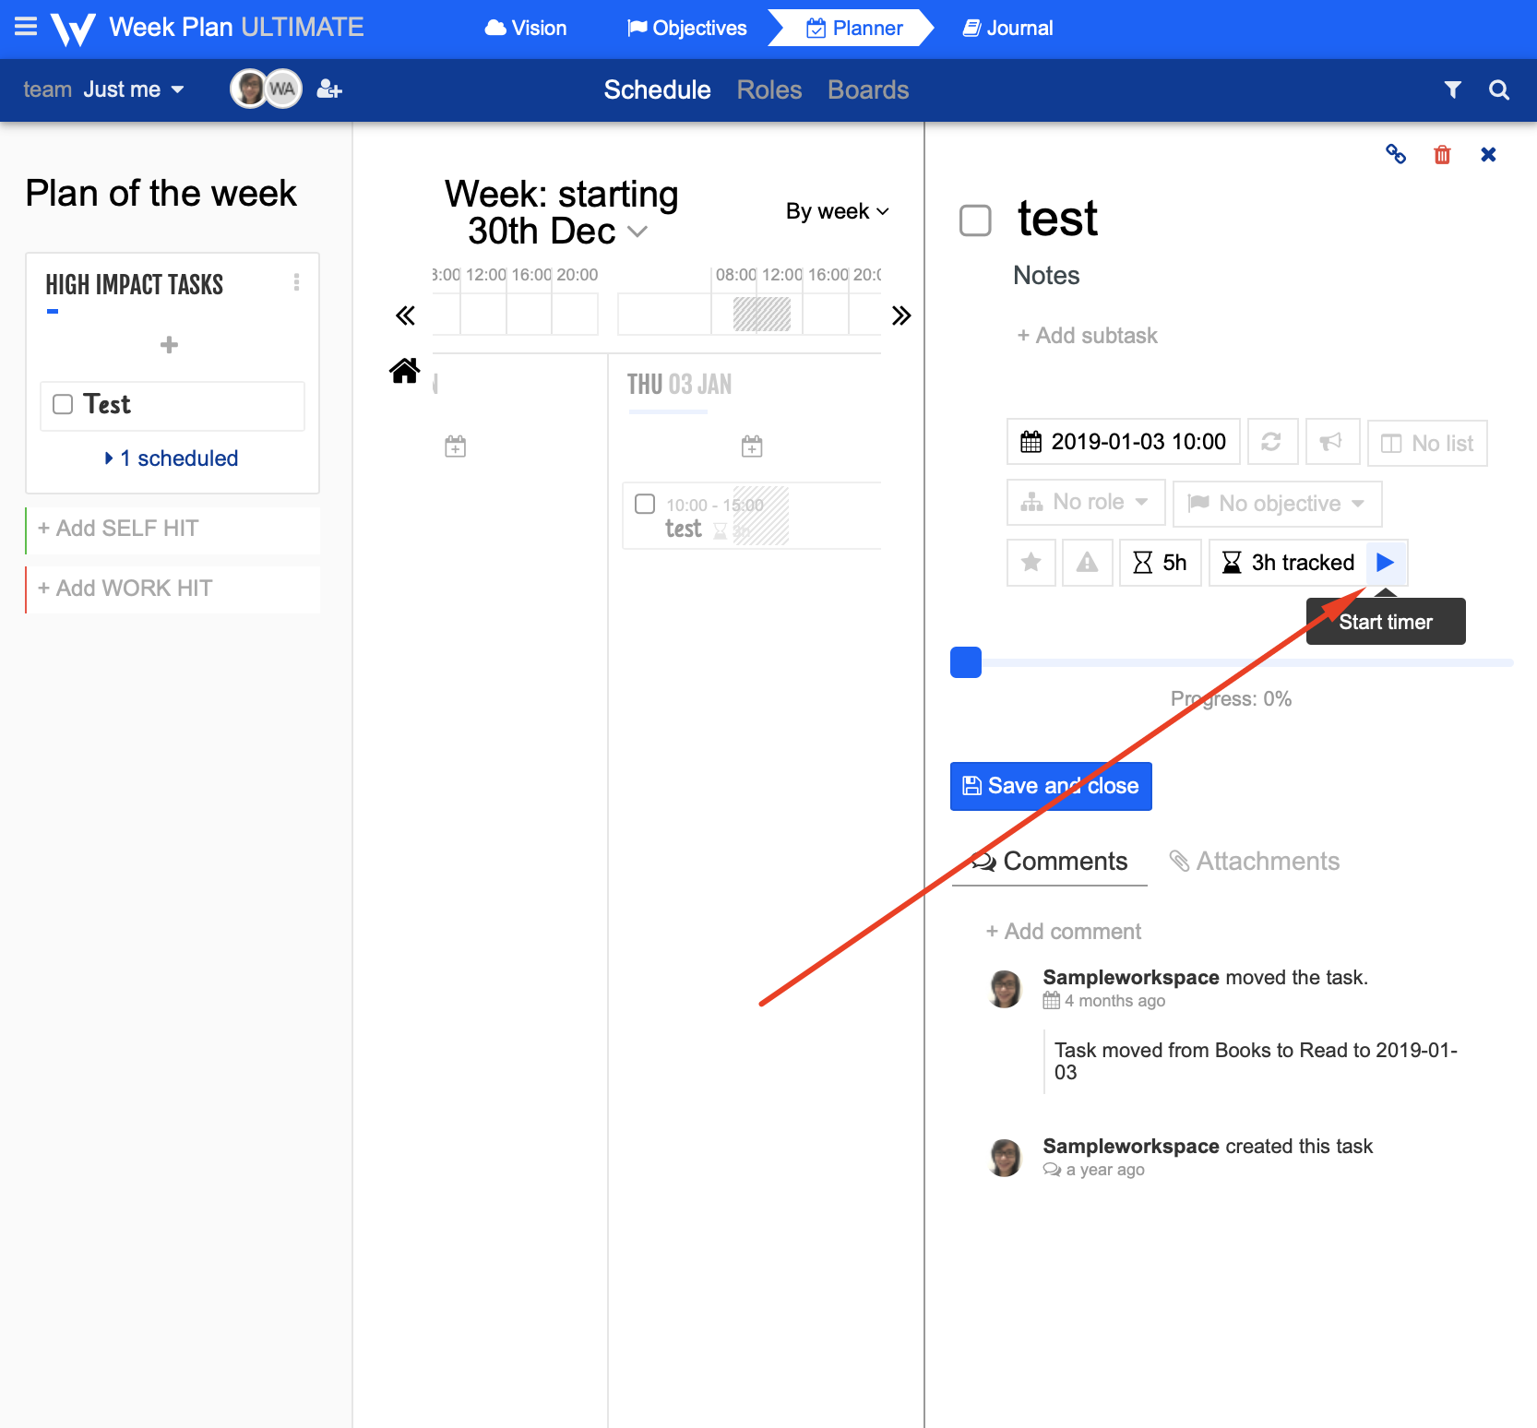Go to next week double chevron
The image size is (1537, 1428).
[901, 315]
